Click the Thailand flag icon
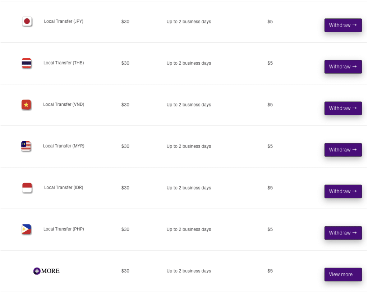This screenshot has height=292, width=368. [x=27, y=63]
